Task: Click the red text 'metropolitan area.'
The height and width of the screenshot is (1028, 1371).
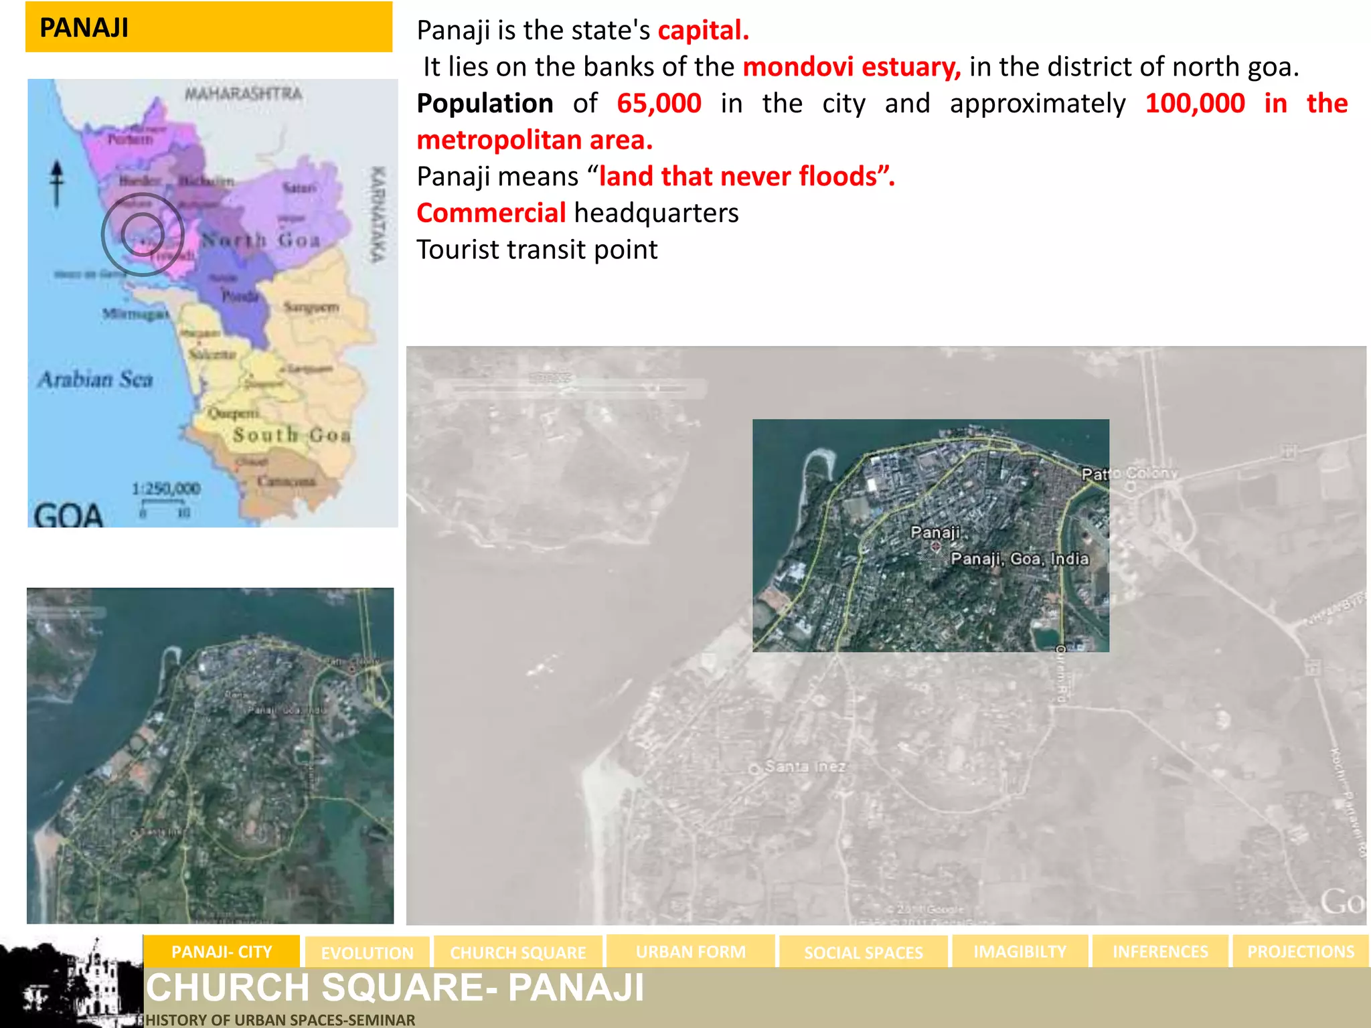Action: click(x=534, y=140)
